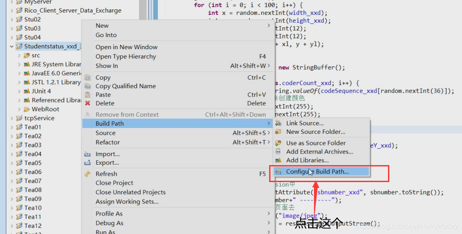This screenshot has width=462, height=234.
Task: Select Add External Archives... entry
Action: point(321,152)
